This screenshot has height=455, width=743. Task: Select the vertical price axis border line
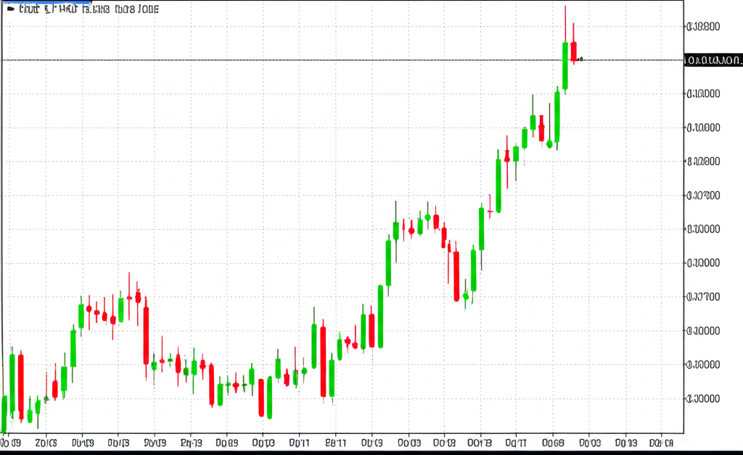[684, 217]
